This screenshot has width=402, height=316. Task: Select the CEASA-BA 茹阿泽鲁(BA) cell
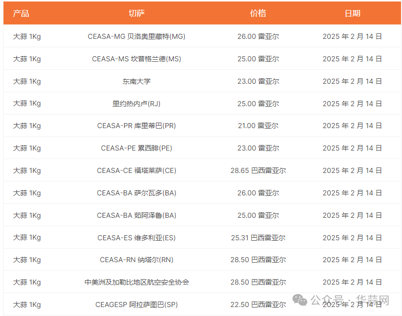tap(136, 215)
